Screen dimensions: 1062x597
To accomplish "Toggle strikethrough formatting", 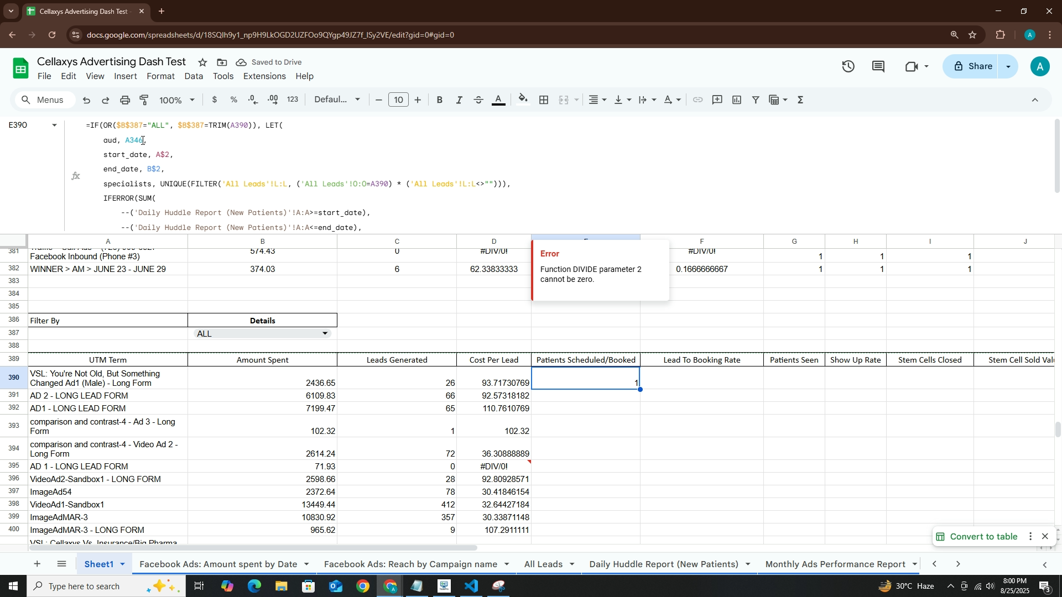I will [x=479, y=100].
